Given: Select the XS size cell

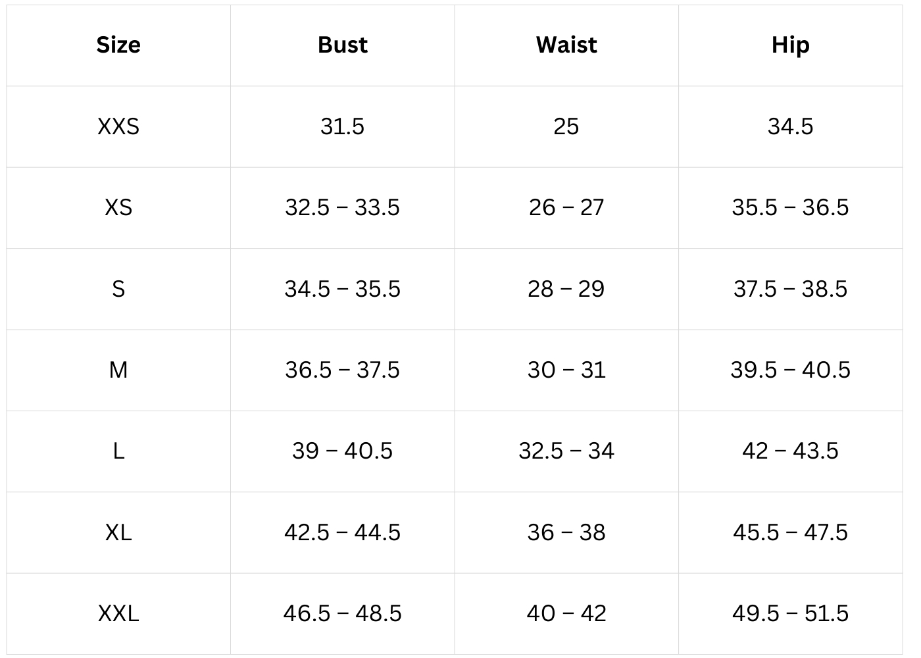Looking at the screenshot, I should pos(118,208).
